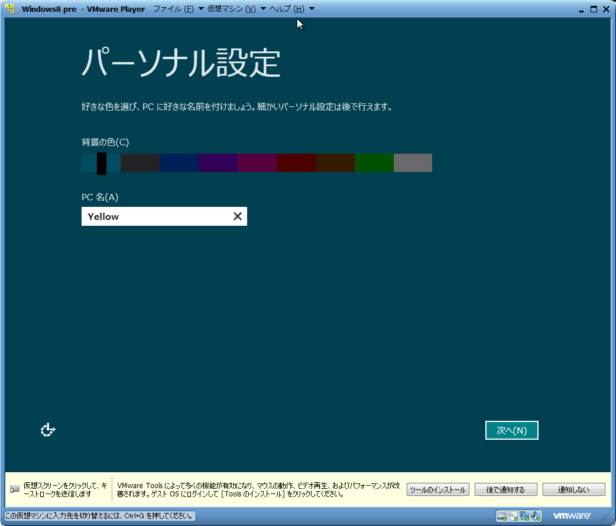
Task: Clear the PC name with X button
Action: click(x=238, y=216)
